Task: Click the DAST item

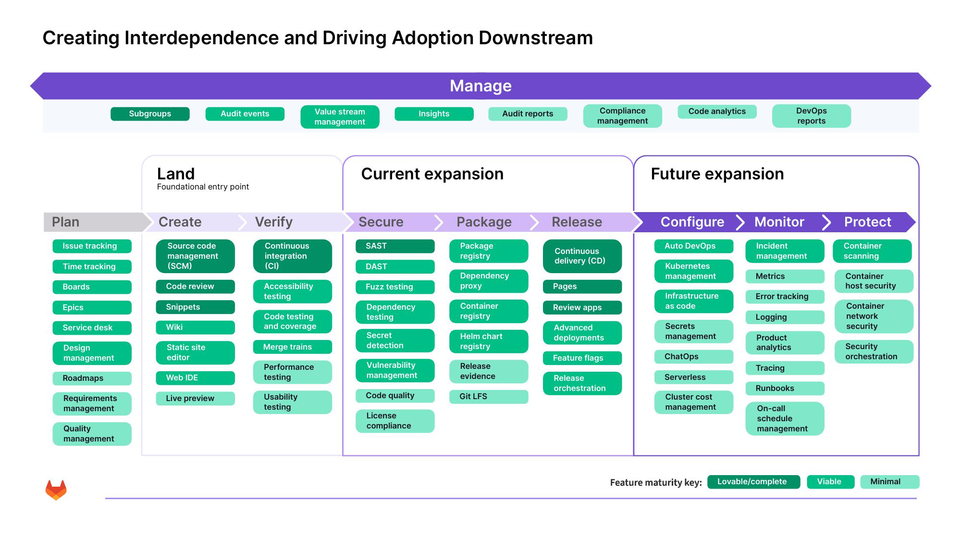Action: tap(395, 267)
